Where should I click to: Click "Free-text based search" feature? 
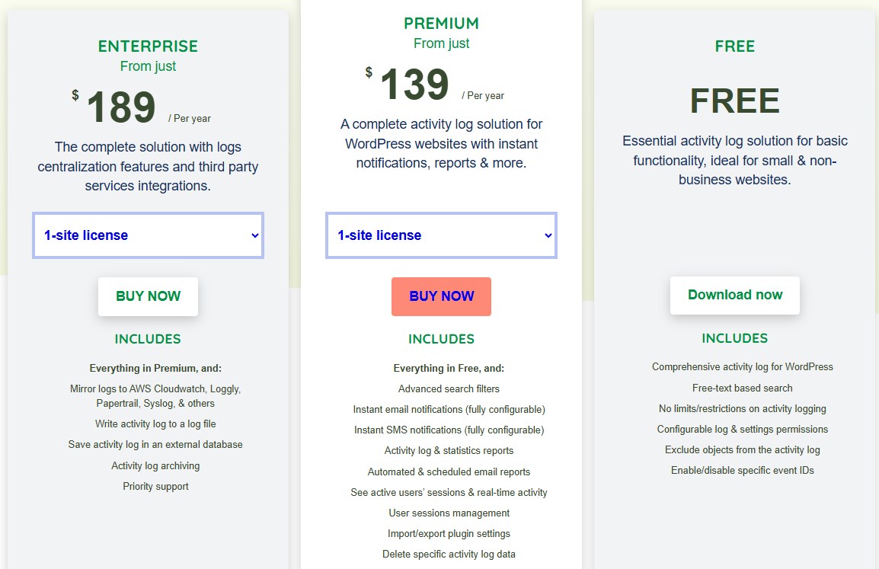tap(742, 388)
